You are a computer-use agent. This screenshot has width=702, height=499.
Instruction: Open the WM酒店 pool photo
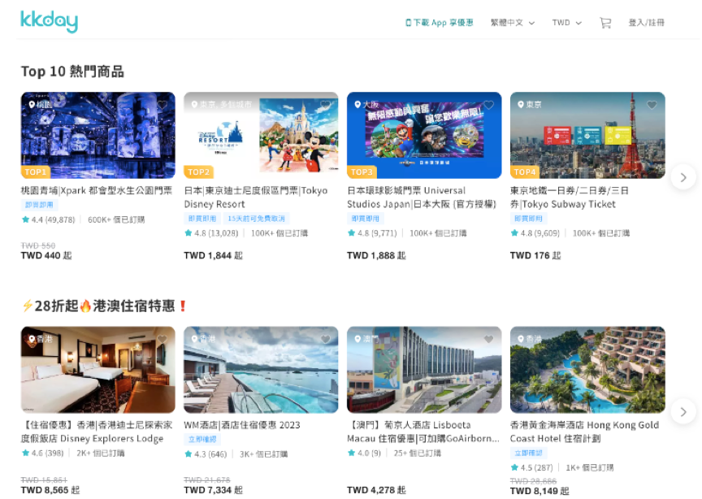pyautogui.click(x=261, y=370)
